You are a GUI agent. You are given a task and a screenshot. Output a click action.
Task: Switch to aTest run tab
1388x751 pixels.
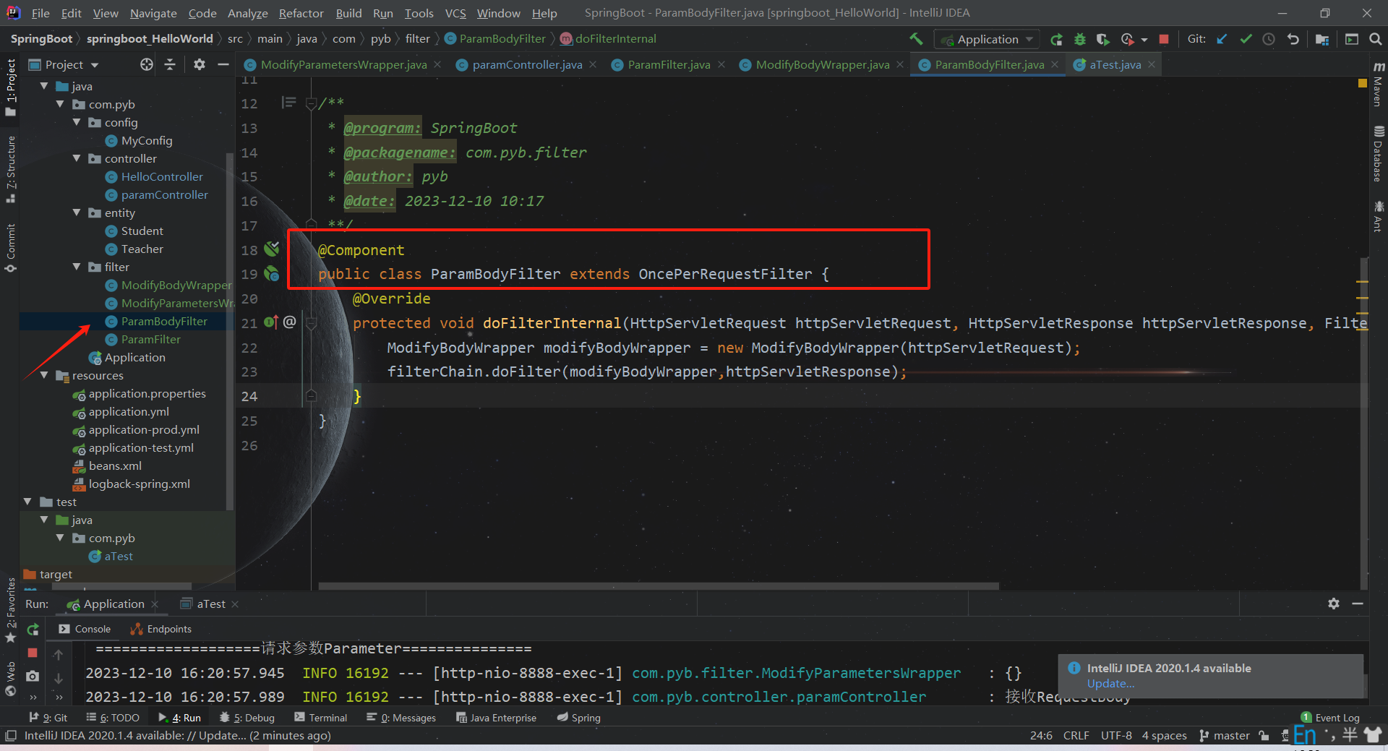[210, 604]
